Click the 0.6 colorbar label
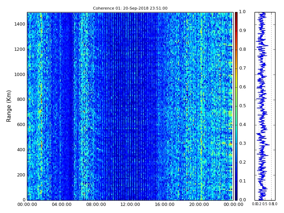284x213 pixels. [242, 87]
